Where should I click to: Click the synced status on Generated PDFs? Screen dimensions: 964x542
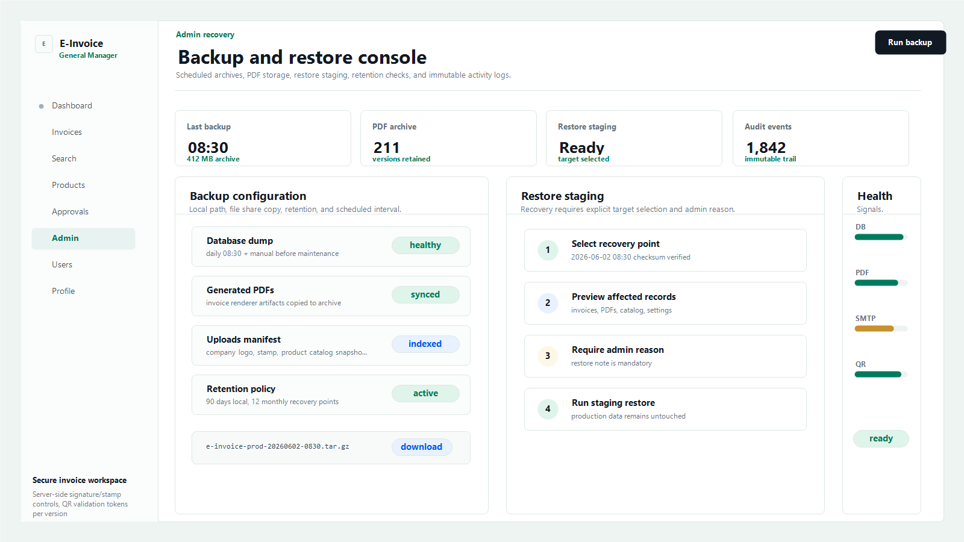pos(425,294)
